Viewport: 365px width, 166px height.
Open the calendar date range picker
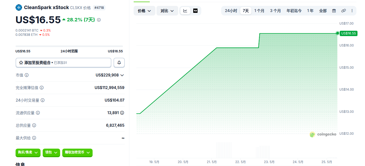pos(334,11)
